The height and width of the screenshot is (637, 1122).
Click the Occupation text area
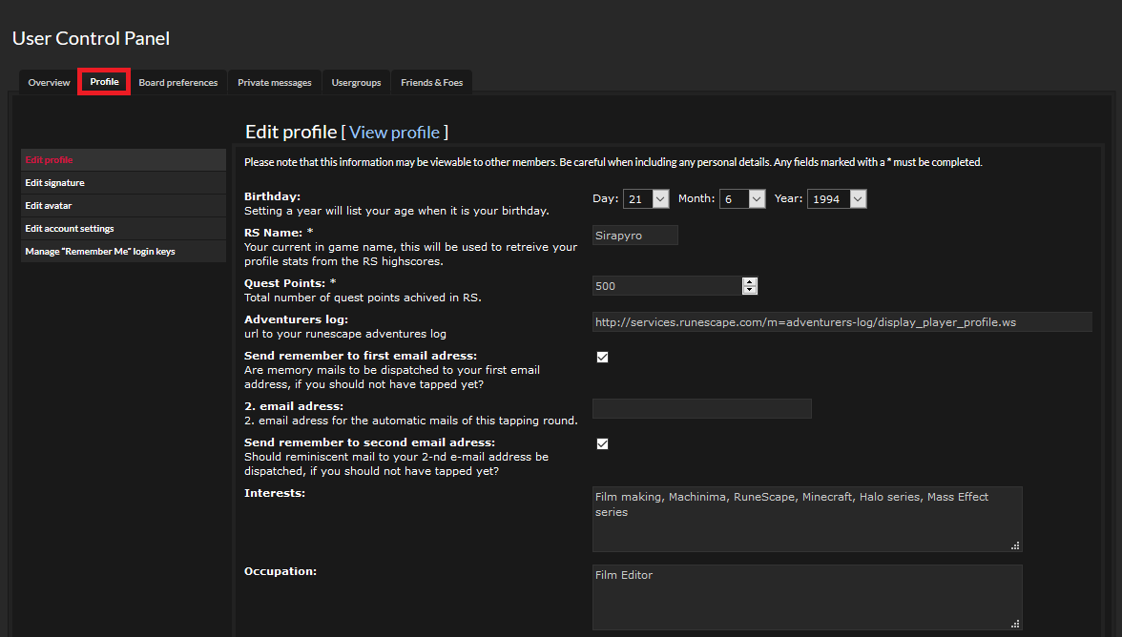[807, 597]
